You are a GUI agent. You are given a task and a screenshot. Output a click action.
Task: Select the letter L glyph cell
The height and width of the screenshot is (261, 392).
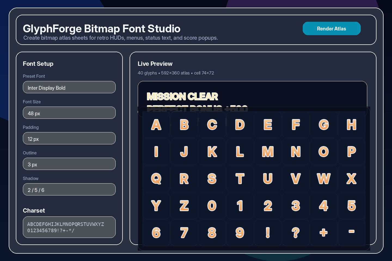(240, 152)
